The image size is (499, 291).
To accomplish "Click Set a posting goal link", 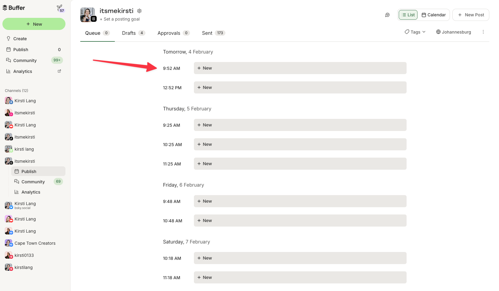I will pos(120,19).
